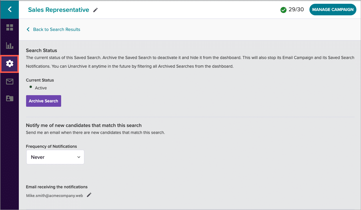This screenshot has height=210, width=361.
Task: Select the settings gear icon in sidebar
Action: pyautogui.click(x=10, y=64)
